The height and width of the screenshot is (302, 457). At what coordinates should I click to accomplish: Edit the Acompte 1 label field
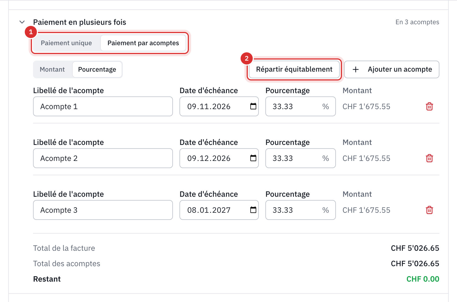103,106
